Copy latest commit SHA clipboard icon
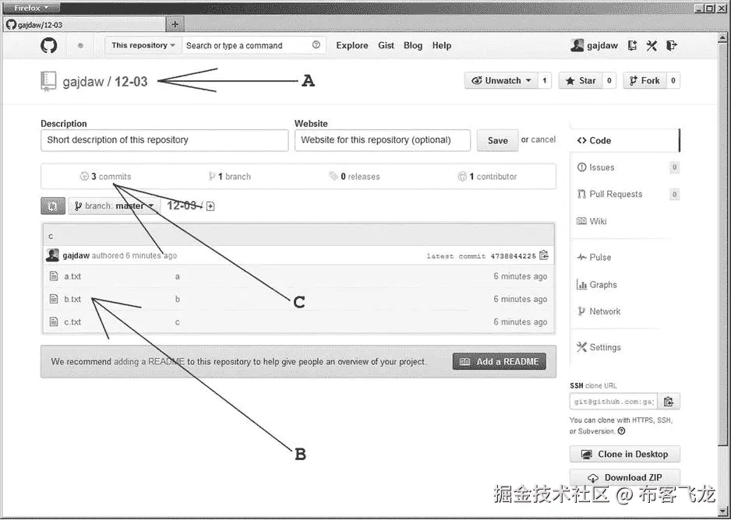This screenshot has height=520, width=731. pyautogui.click(x=544, y=255)
